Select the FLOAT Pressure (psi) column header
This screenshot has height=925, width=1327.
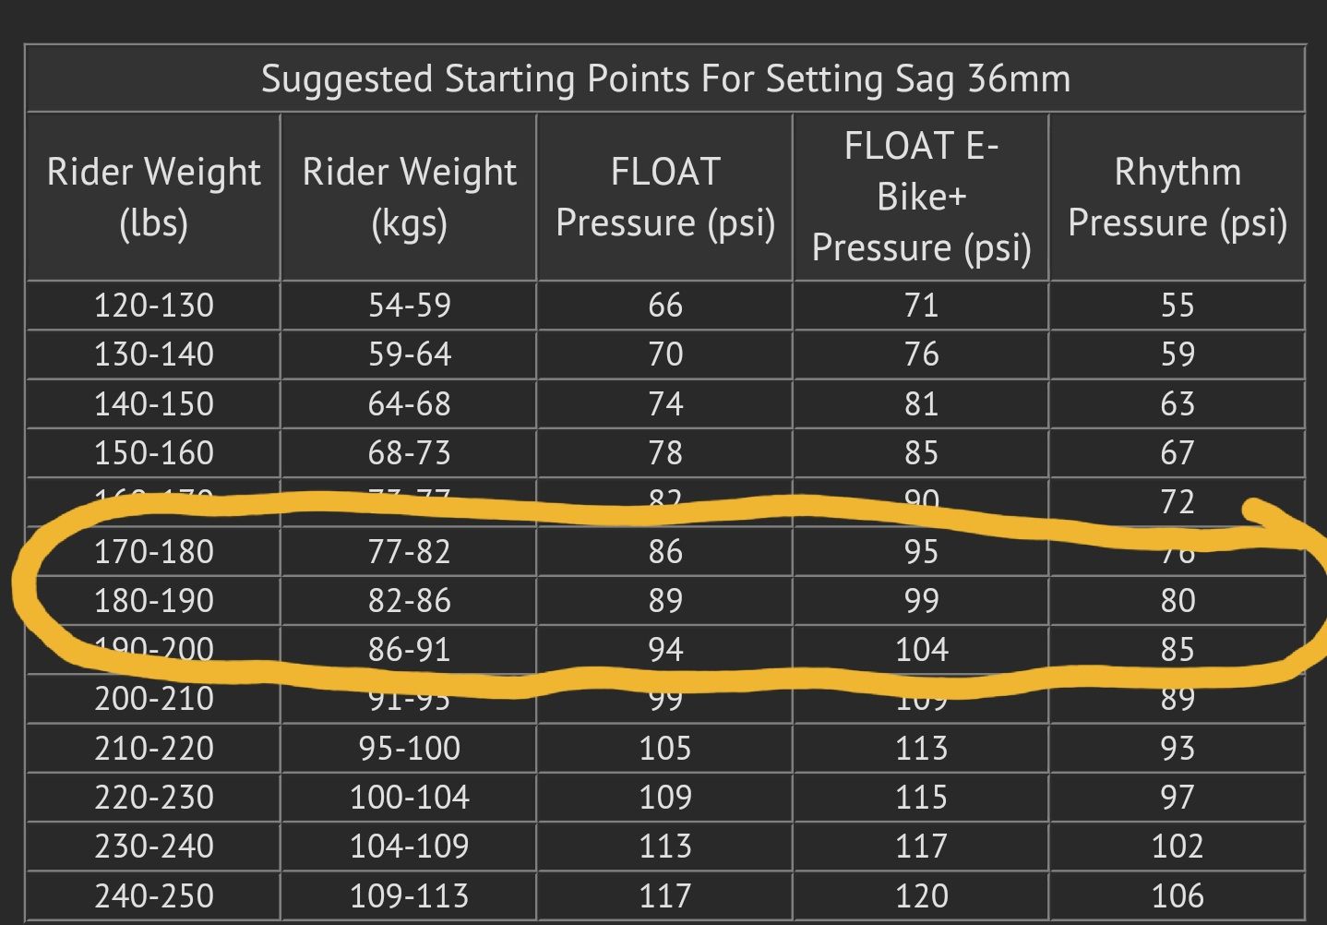point(664,197)
